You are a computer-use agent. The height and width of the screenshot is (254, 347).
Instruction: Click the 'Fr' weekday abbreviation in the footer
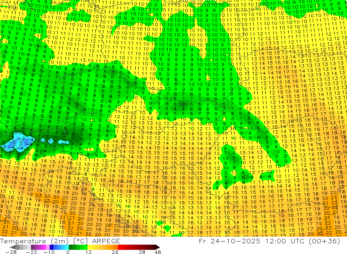pyautogui.click(x=203, y=241)
